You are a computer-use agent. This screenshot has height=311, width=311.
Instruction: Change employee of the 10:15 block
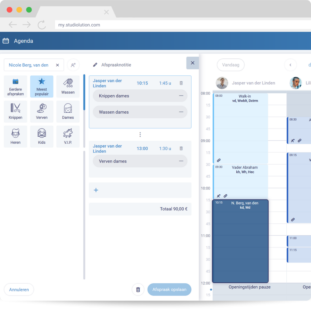click(x=107, y=83)
